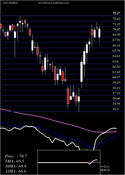Click the Price : 70.7 readout
The width and height of the screenshot is (125, 175).
pos(16,156)
